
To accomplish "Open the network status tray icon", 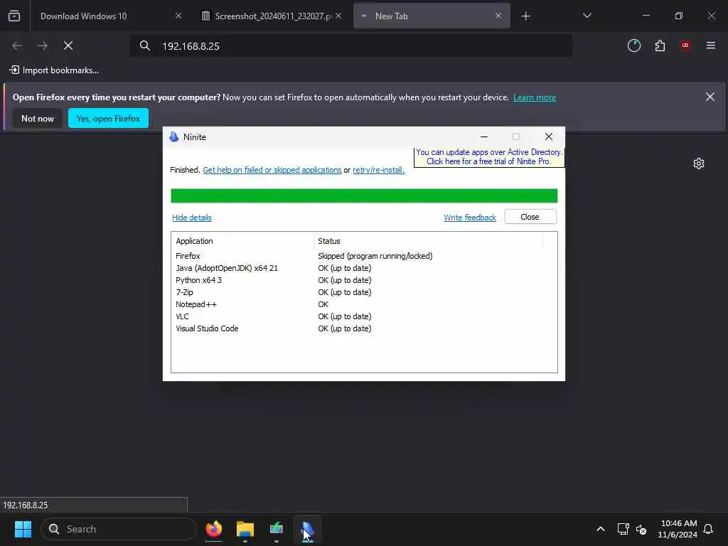I will pos(623,529).
